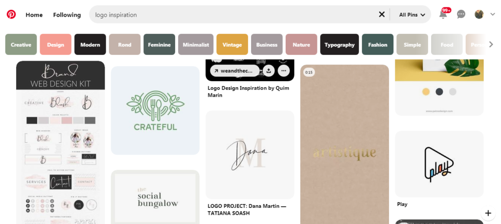Open more options on Quim Marin pin

click(x=284, y=70)
